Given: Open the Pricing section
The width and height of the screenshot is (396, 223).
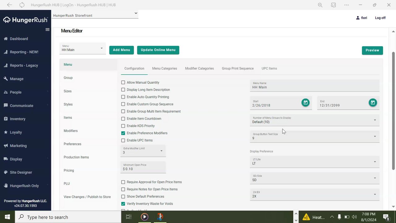Looking at the screenshot, I should click(x=69, y=170).
